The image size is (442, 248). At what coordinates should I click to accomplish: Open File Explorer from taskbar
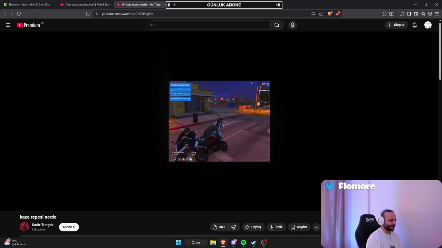[x=213, y=242]
